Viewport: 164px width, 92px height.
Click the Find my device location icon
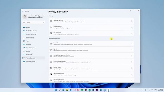[51, 27]
